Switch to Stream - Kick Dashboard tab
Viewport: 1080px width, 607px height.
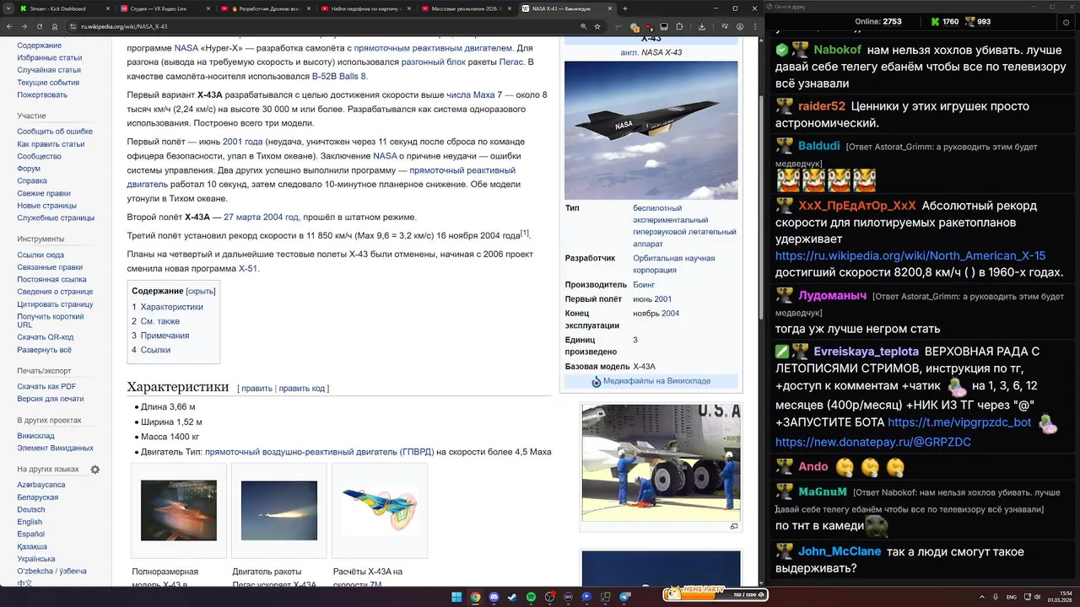pyautogui.click(x=62, y=8)
